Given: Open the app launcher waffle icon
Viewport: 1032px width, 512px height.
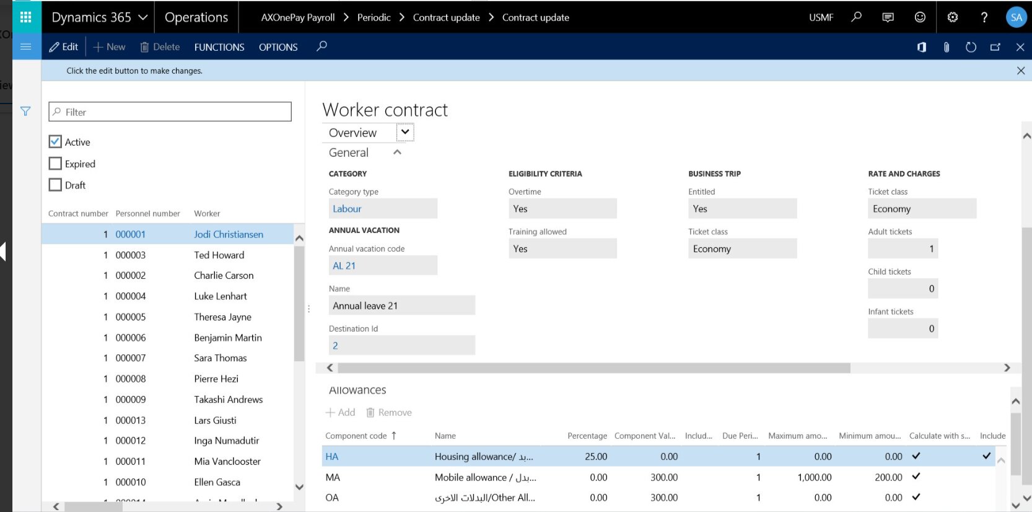Looking at the screenshot, I should pyautogui.click(x=26, y=17).
